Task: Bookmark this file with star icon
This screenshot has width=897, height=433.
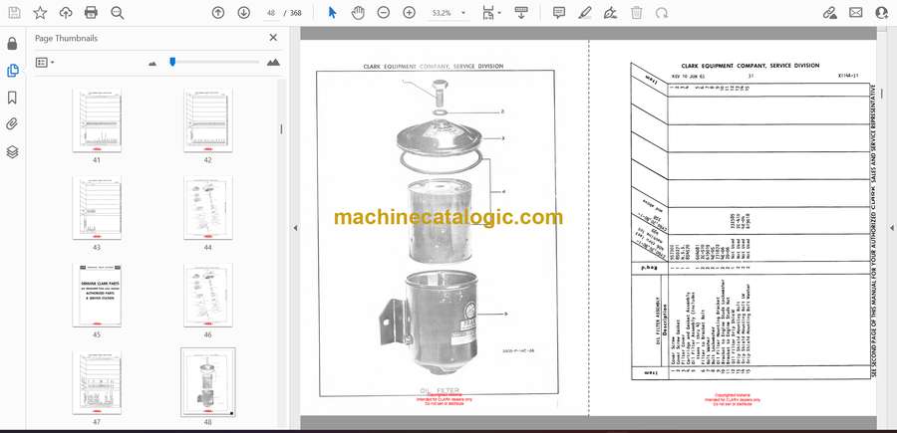Action: click(40, 13)
